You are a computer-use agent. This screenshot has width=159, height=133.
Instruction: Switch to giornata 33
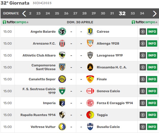(x=133, y=13)
